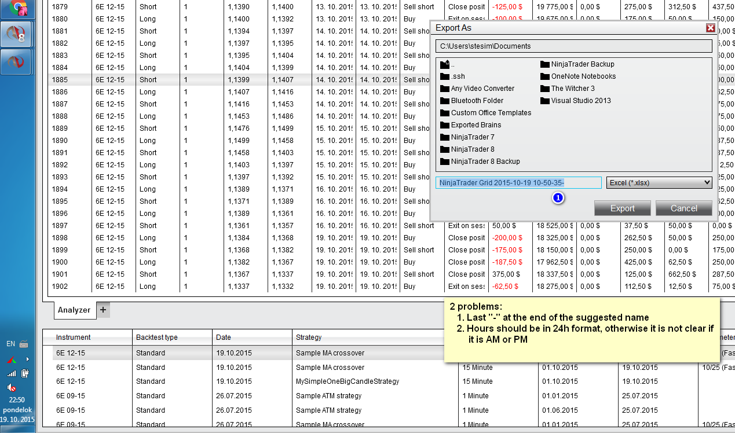Click exit price 1,1357 in row 1897
Screen dimensions: 735x433
pos(282,226)
